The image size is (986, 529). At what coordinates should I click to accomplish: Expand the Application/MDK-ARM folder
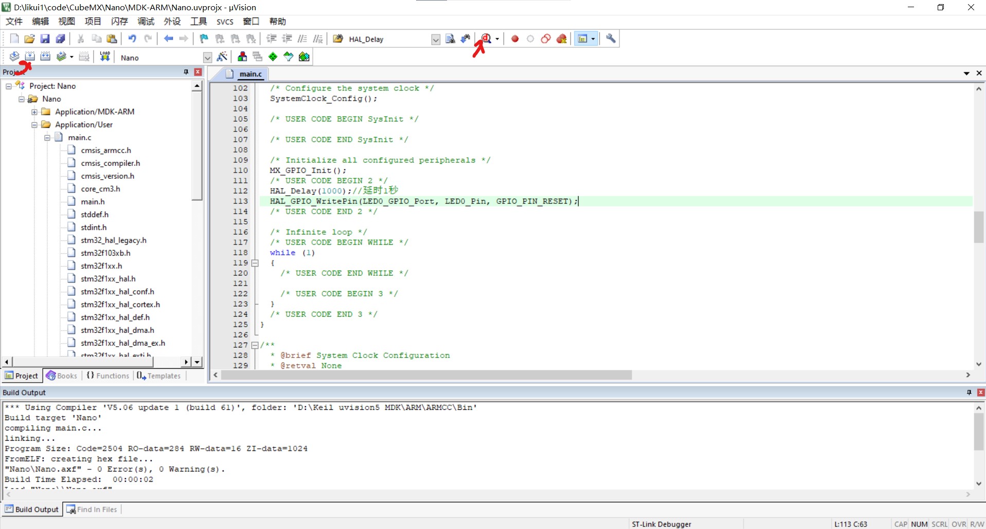(34, 112)
